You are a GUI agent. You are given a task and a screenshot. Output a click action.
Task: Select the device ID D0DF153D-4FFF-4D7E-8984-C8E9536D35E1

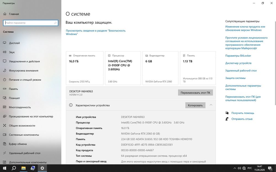147,145
